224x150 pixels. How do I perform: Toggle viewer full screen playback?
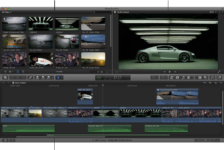coord(219,72)
